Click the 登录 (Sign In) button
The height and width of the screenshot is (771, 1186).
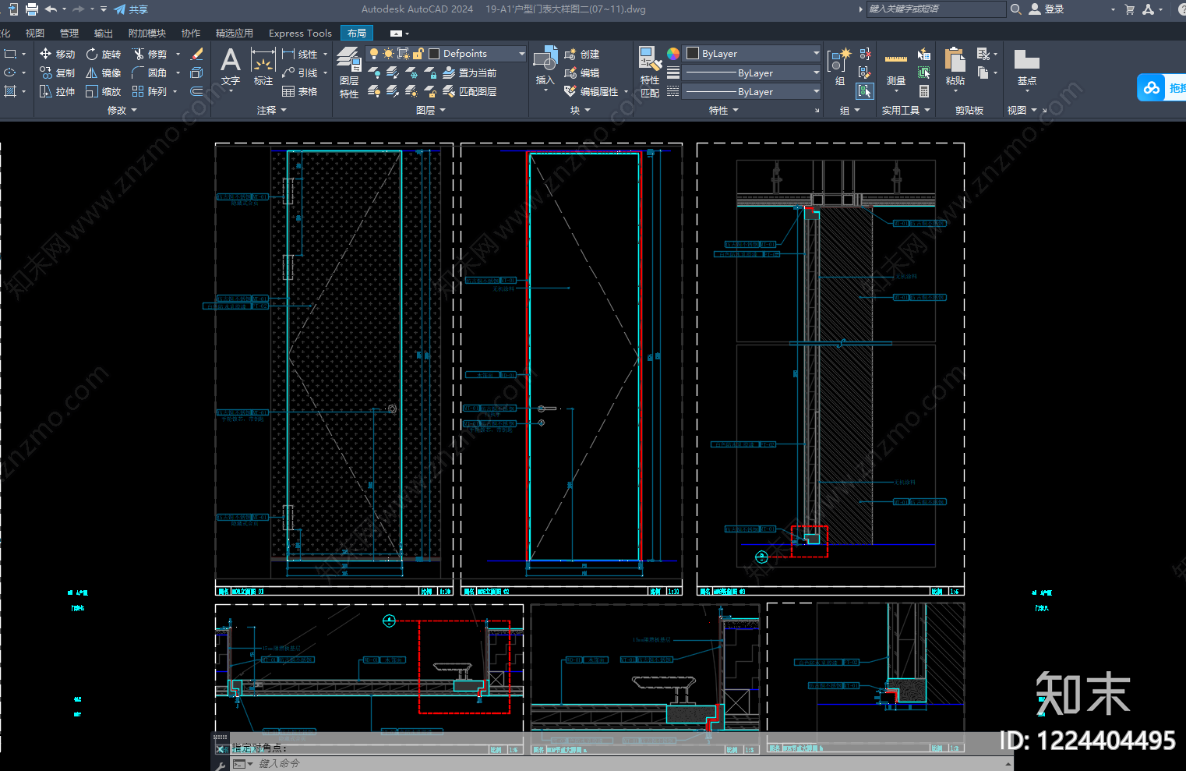tap(1047, 9)
